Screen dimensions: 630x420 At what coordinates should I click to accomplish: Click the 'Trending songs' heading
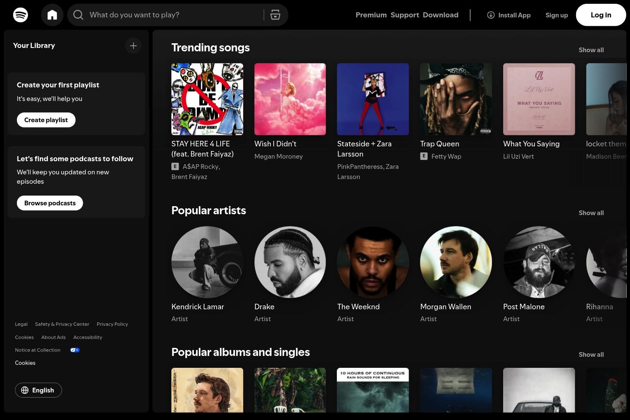[x=210, y=48]
